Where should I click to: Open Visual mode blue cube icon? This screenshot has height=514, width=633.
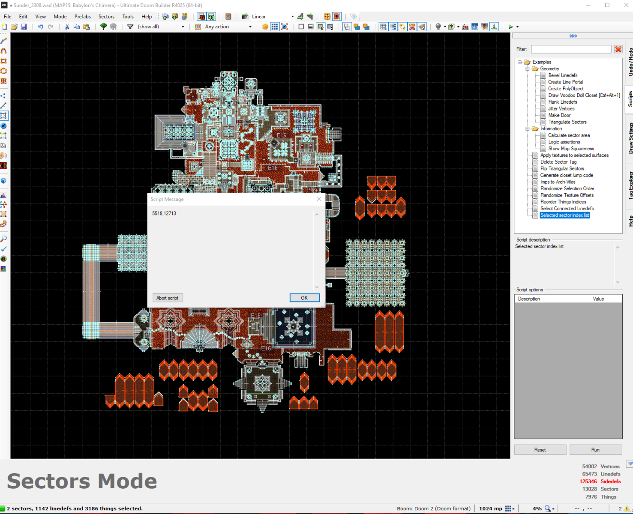pyautogui.click(x=4, y=181)
